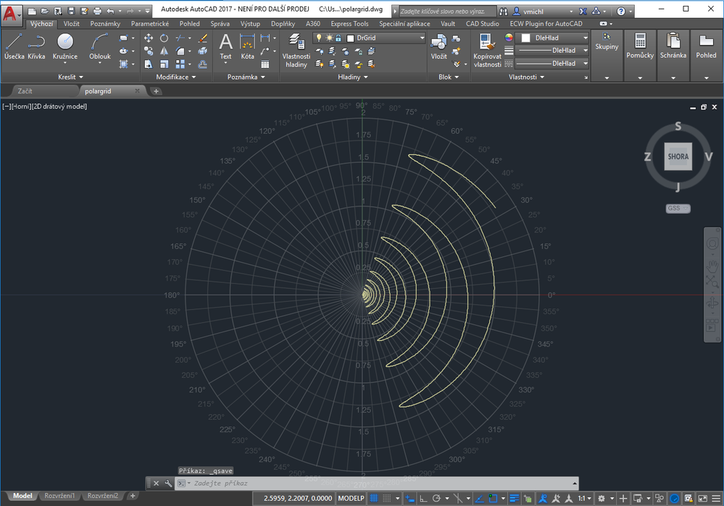Image resolution: width=724 pixels, height=506 pixels.
Task: Expand the Modifikace panel
Action: 176,77
